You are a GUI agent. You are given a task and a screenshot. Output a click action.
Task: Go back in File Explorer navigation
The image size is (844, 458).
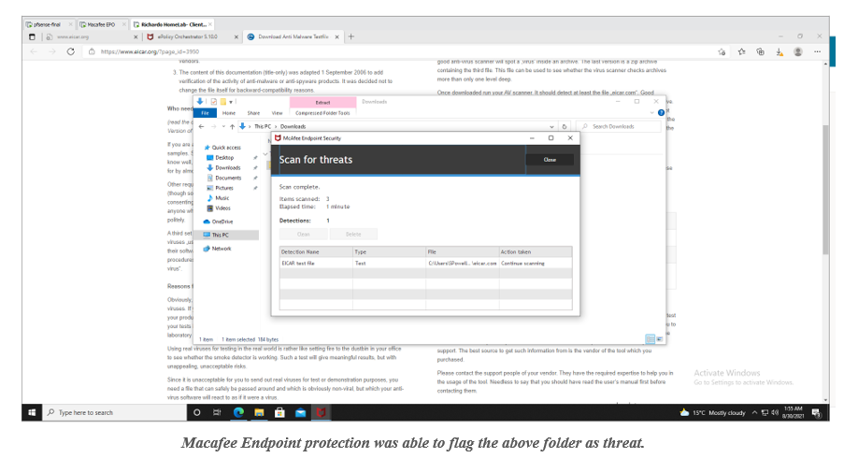[201, 126]
